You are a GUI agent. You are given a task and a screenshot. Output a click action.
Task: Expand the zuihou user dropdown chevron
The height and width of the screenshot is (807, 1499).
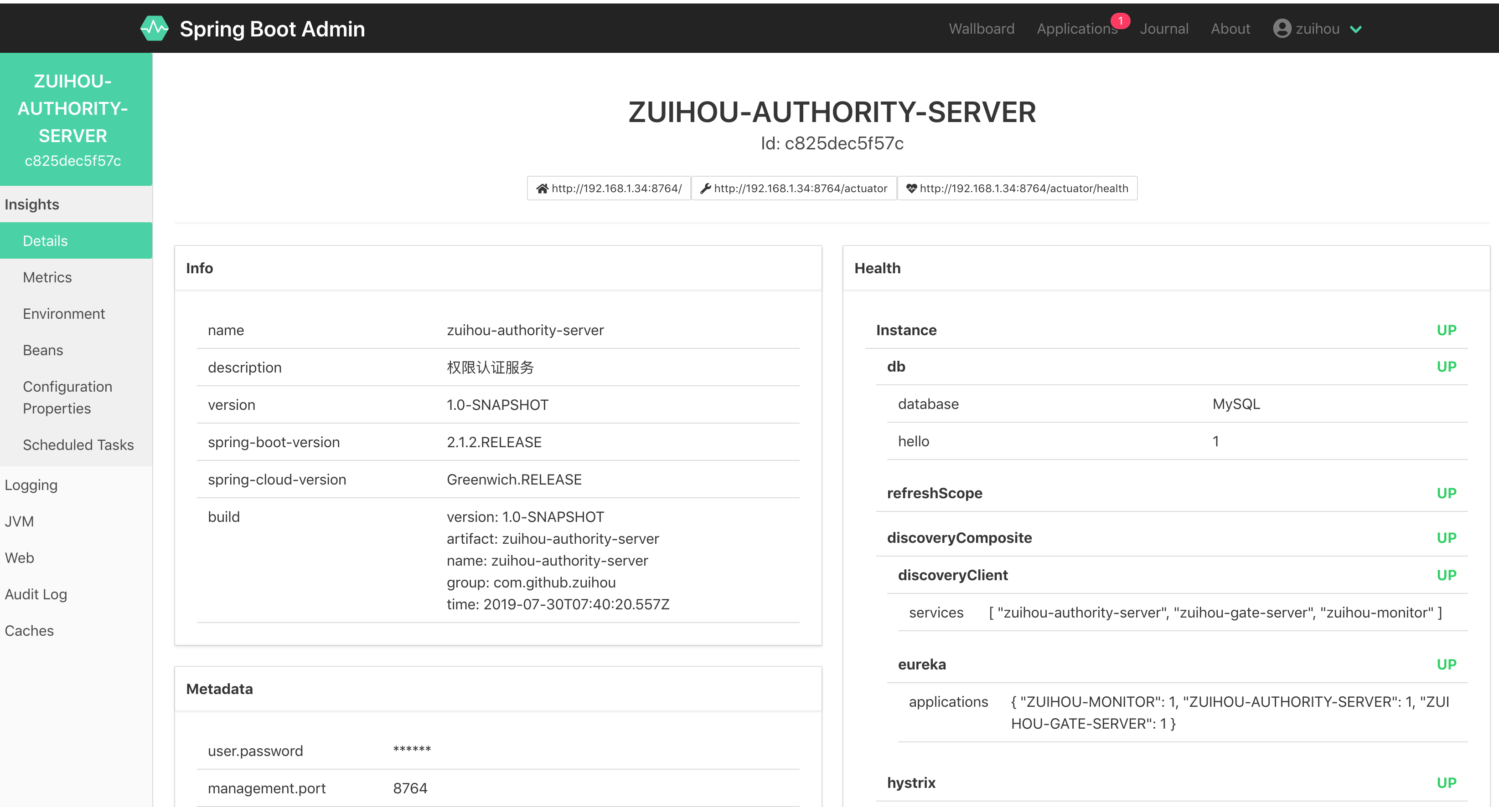[x=1356, y=30]
